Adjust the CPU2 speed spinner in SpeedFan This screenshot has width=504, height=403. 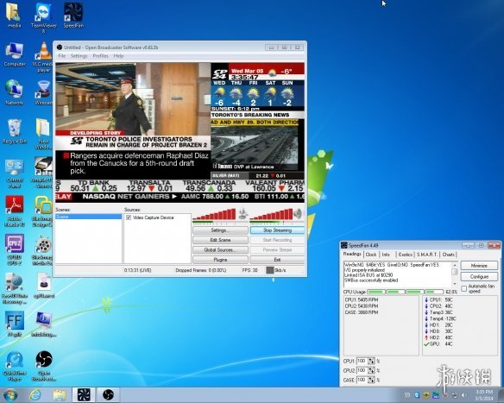[371, 370]
